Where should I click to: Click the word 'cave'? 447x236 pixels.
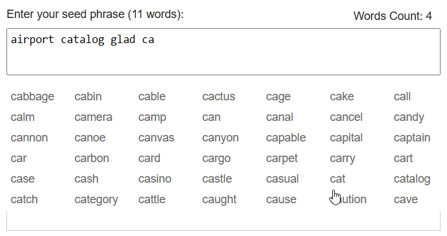pyautogui.click(x=406, y=199)
